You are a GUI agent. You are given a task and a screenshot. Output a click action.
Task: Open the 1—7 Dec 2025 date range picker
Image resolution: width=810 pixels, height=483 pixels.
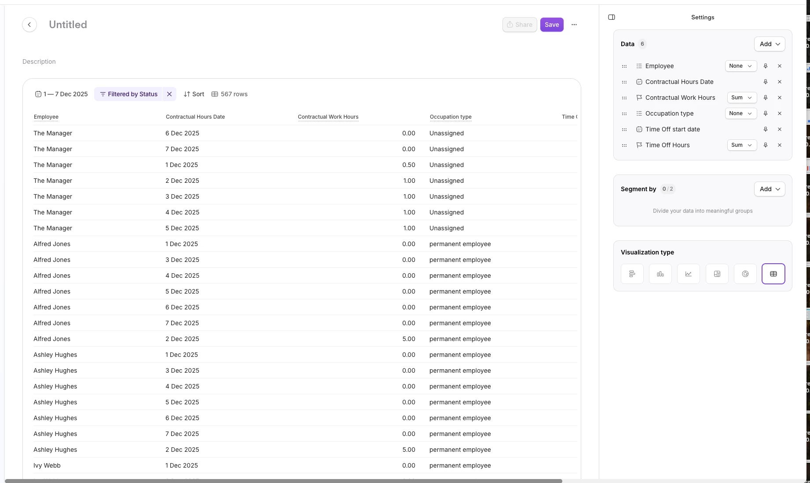pyautogui.click(x=62, y=94)
